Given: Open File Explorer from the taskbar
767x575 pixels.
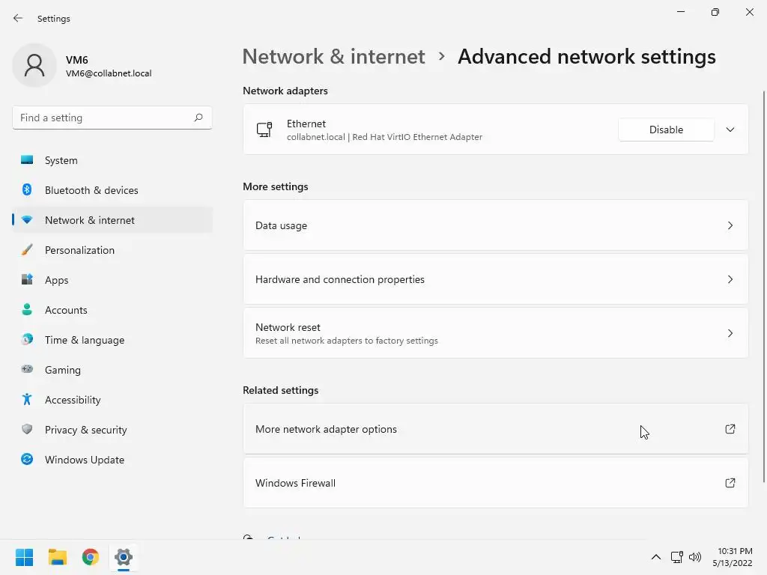Looking at the screenshot, I should tap(58, 557).
